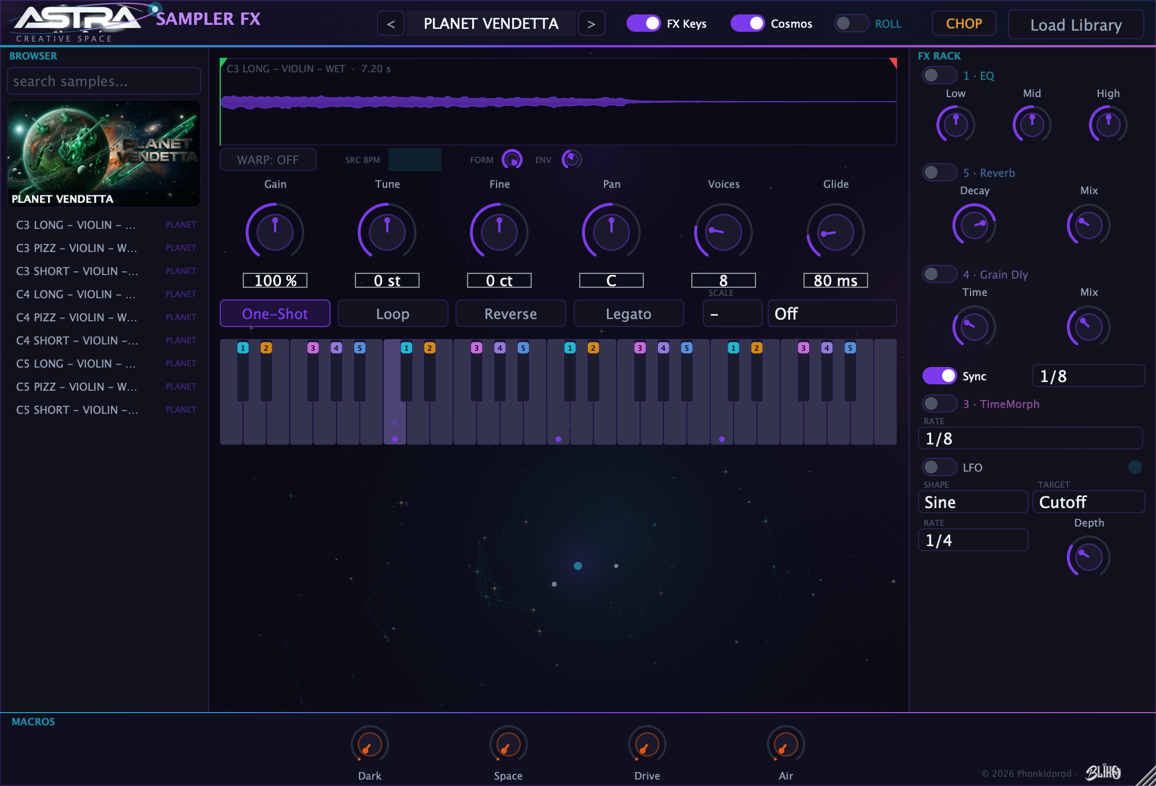
Task: Go to previous preset arrow
Action: [x=391, y=24]
